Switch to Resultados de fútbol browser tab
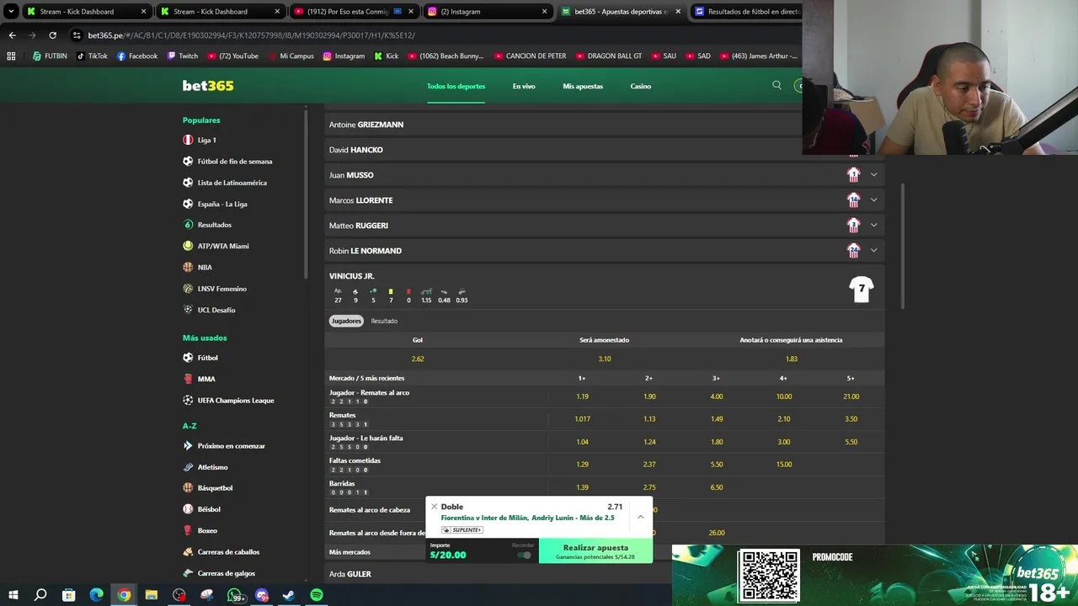The image size is (1078, 606). (x=746, y=12)
